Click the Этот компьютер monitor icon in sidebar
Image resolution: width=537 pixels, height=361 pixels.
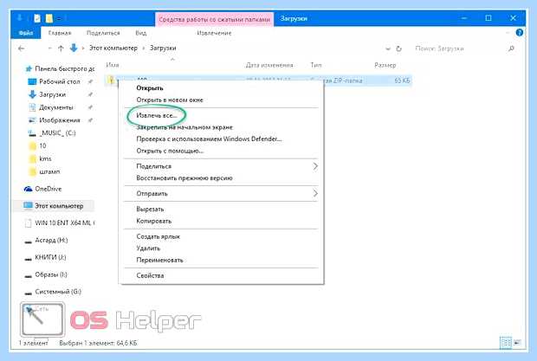tap(28, 206)
